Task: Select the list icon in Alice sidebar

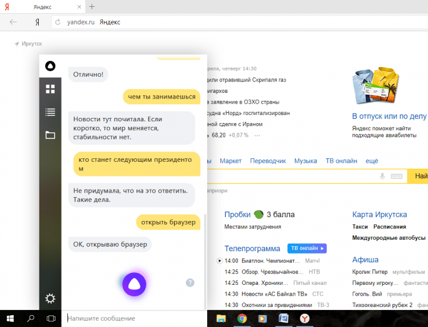Action: coord(50,112)
